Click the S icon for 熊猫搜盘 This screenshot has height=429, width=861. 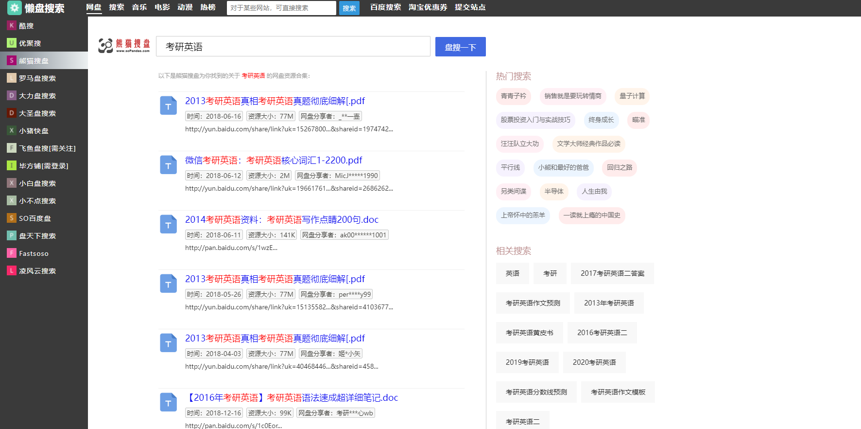click(x=12, y=60)
